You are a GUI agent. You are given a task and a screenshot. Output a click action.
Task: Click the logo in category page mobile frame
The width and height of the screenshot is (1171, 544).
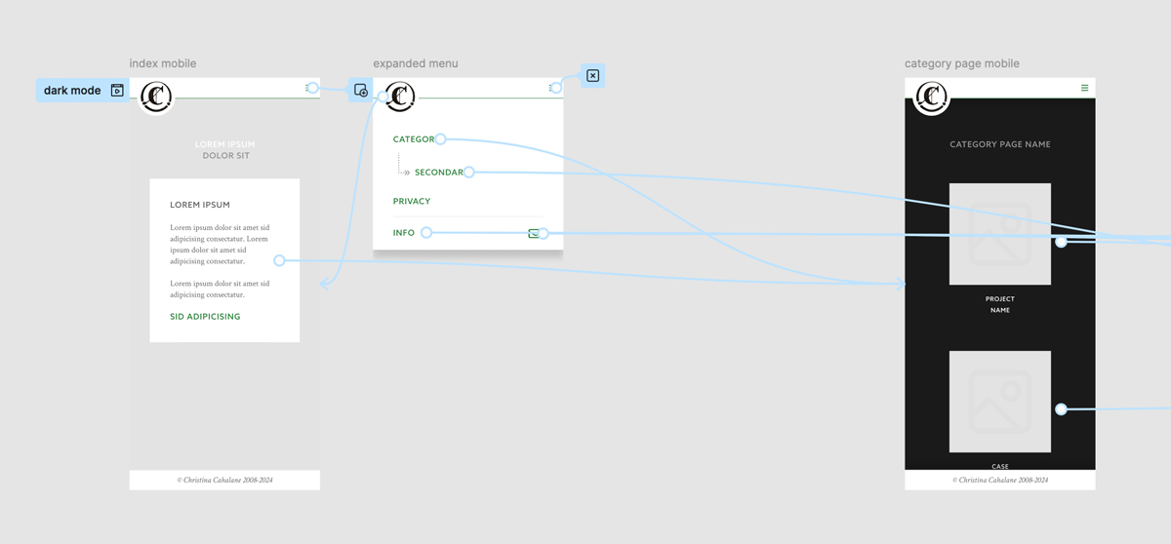tap(932, 97)
